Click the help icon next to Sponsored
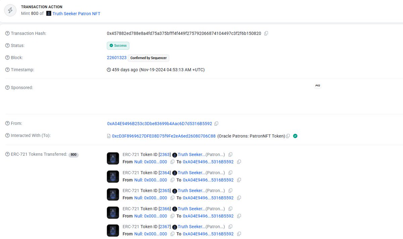 (7, 87)
